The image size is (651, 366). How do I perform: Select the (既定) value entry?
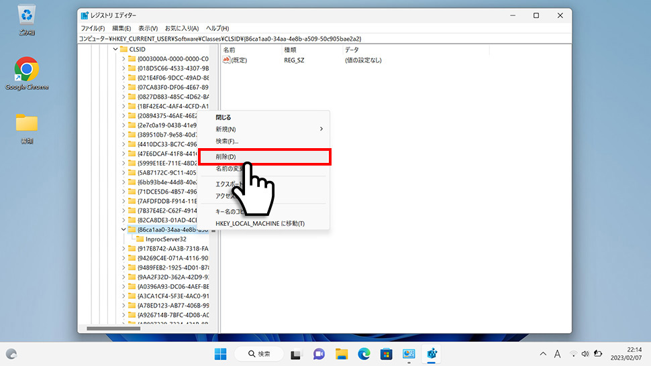tap(239, 60)
